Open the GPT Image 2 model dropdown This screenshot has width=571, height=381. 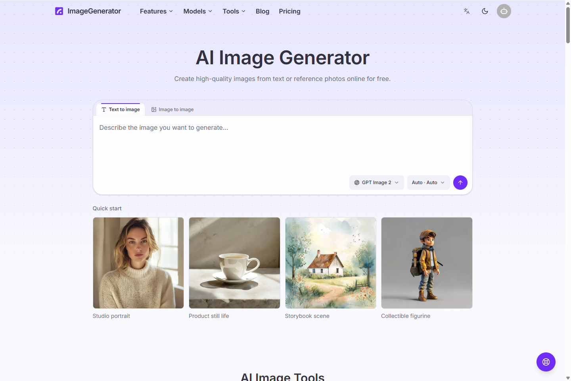pyautogui.click(x=377, y=183)
